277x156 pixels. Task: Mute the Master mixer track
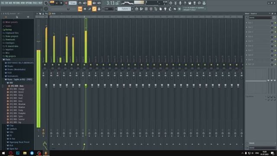[x=45, y=65]
